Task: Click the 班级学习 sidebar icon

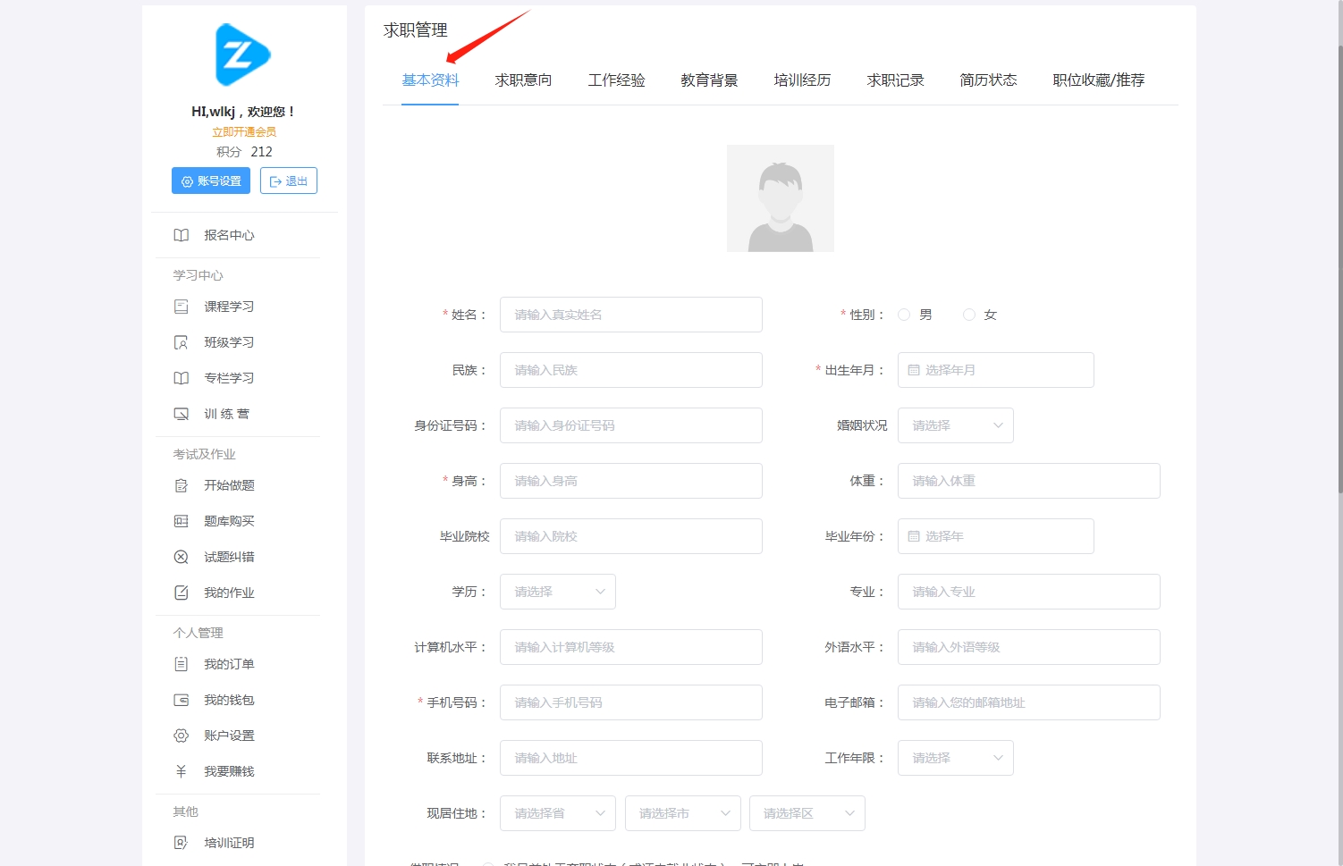Action: [182, 342]
